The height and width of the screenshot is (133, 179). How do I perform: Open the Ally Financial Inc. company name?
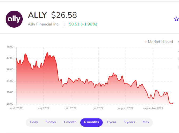click(x=43, y=24)
